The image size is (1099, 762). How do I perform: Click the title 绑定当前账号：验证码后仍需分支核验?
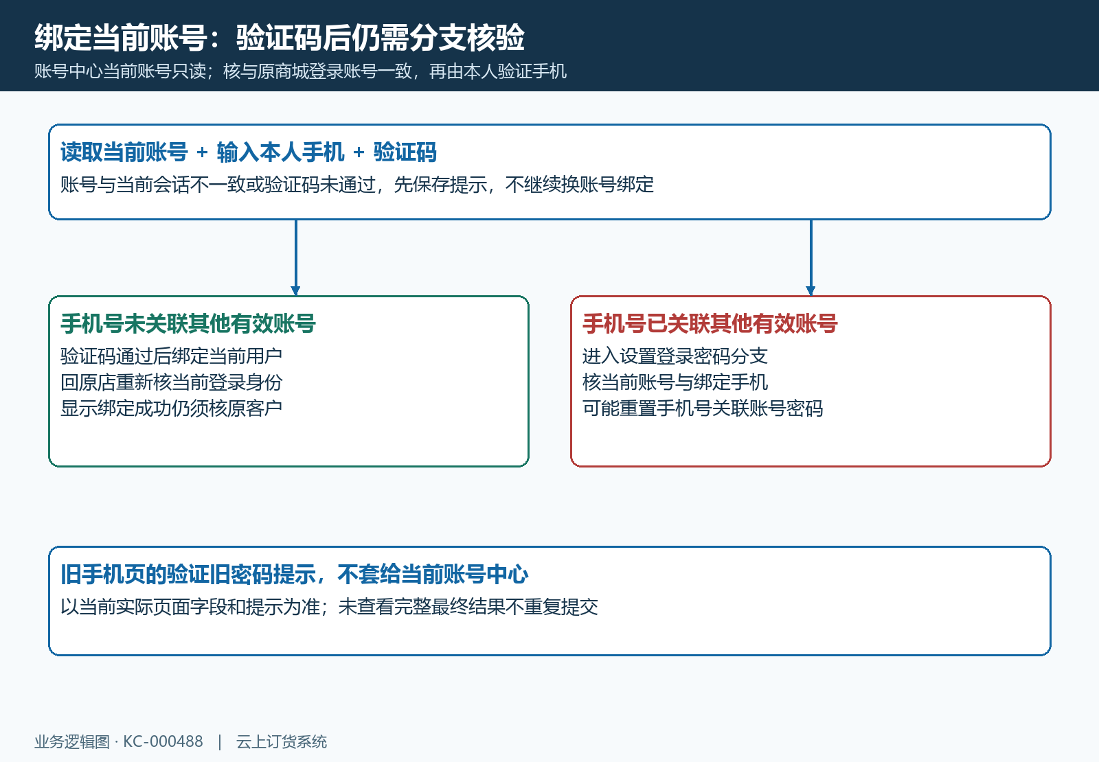point(280,38)
